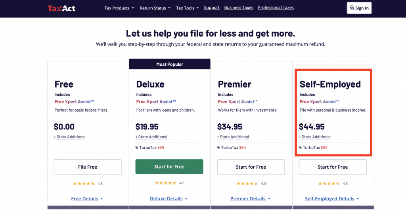
Task: Click the lock icon in Sign In
Action: tap(352, 8)
